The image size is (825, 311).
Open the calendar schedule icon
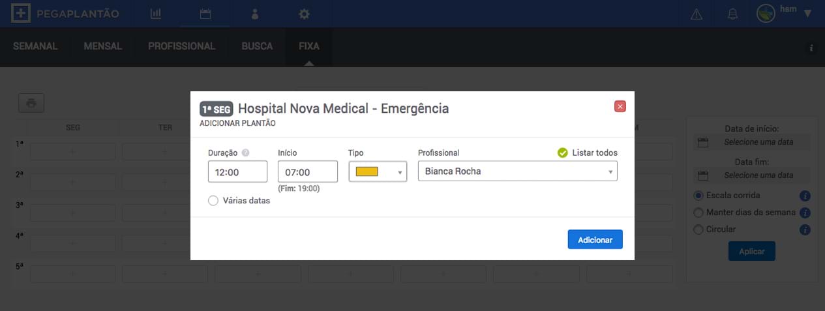pos(205,14)
